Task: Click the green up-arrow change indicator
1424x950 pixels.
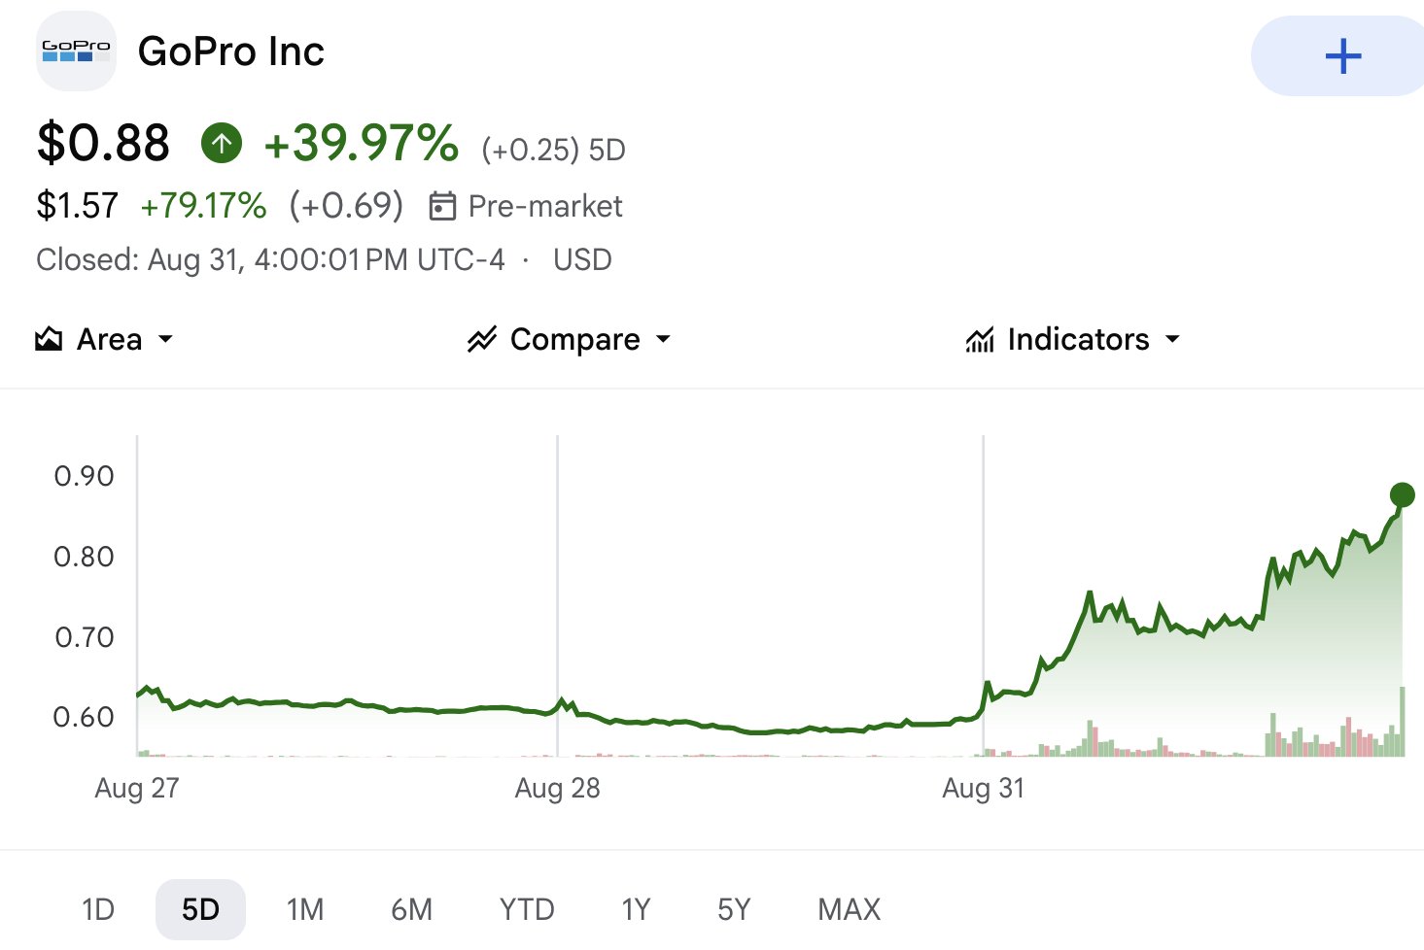Action: coord(222,144)
